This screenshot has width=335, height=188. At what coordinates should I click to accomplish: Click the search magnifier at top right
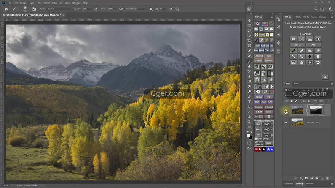pyautogui.click(x=316, y=9)
